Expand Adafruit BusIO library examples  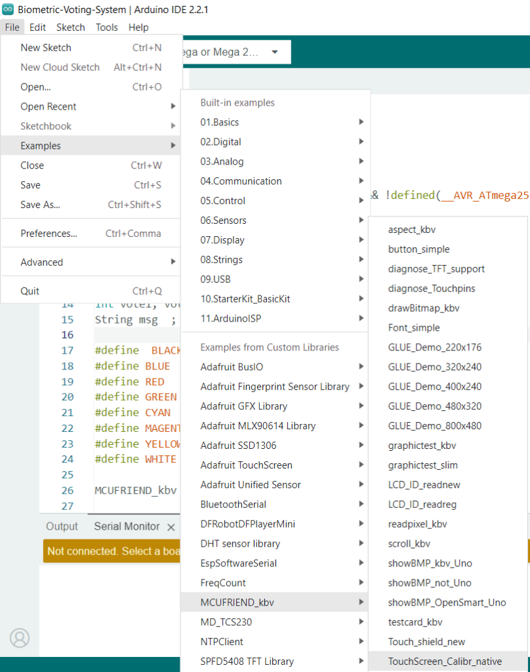tap(275, 367)
